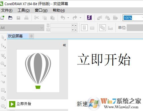
Task: Open the undo history dropdown arrow
Action: point(68,18)
